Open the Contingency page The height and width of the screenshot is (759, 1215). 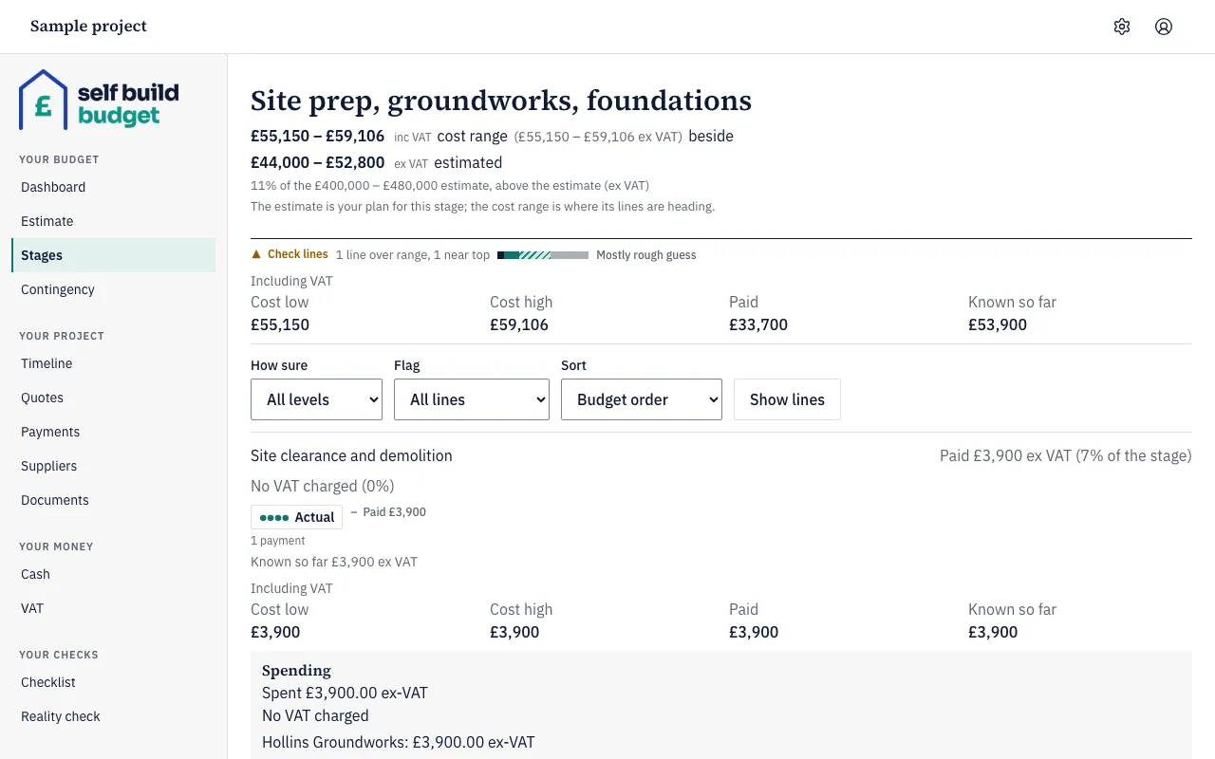[x=113, y=289]
